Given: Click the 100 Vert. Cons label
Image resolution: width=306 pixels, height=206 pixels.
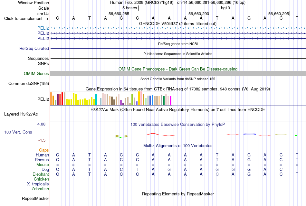Looking at the screenshot, I should pos(18,132).
